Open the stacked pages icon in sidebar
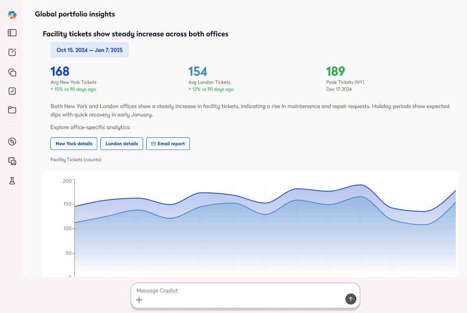This screenshot has width=467, height=313. click(12, 72)
